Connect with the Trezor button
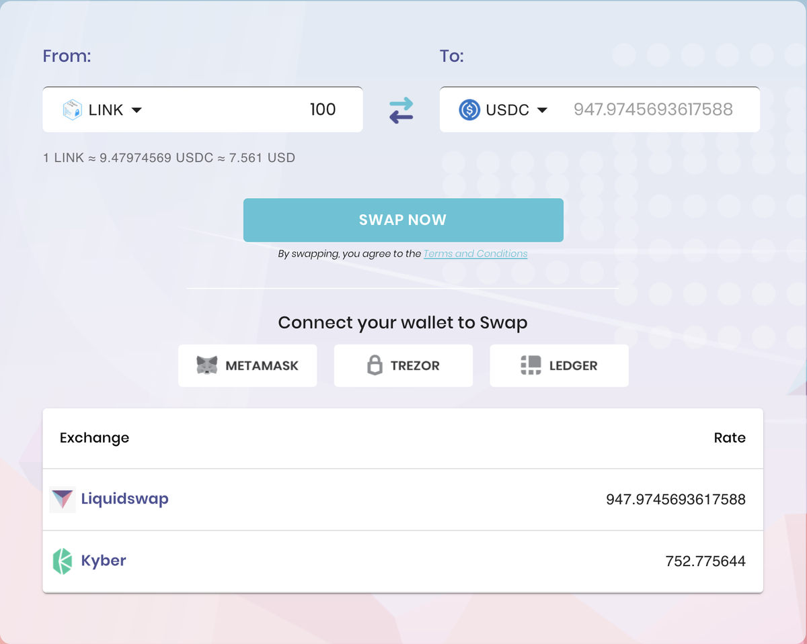The image size is (807, 644). 403,365
